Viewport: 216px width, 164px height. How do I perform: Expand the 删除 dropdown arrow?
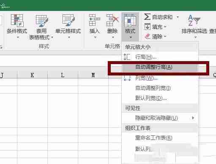(113, 38)
